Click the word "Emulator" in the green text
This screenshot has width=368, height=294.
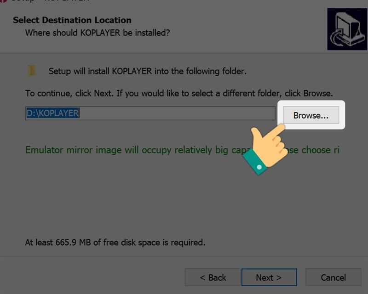(x=45, y=150)
